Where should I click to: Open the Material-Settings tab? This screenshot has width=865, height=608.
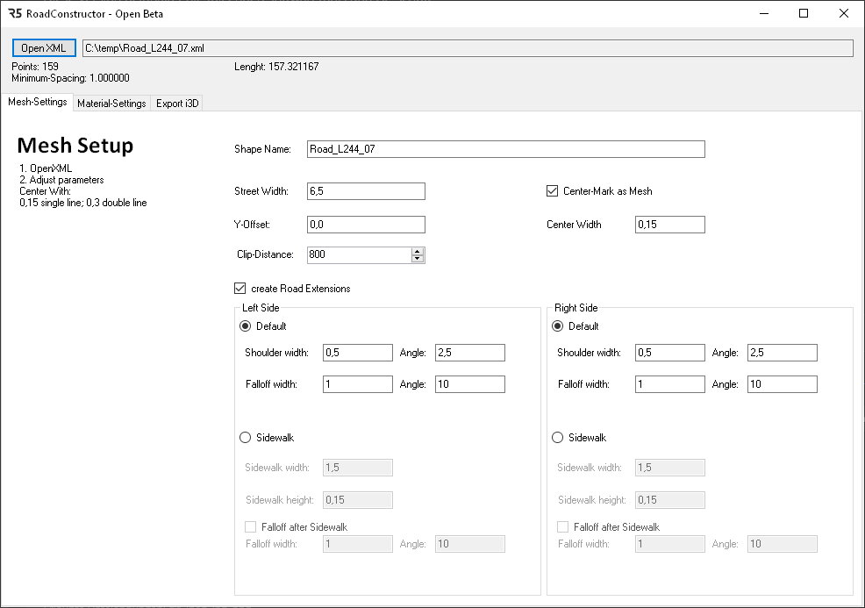tap(111, 104)
